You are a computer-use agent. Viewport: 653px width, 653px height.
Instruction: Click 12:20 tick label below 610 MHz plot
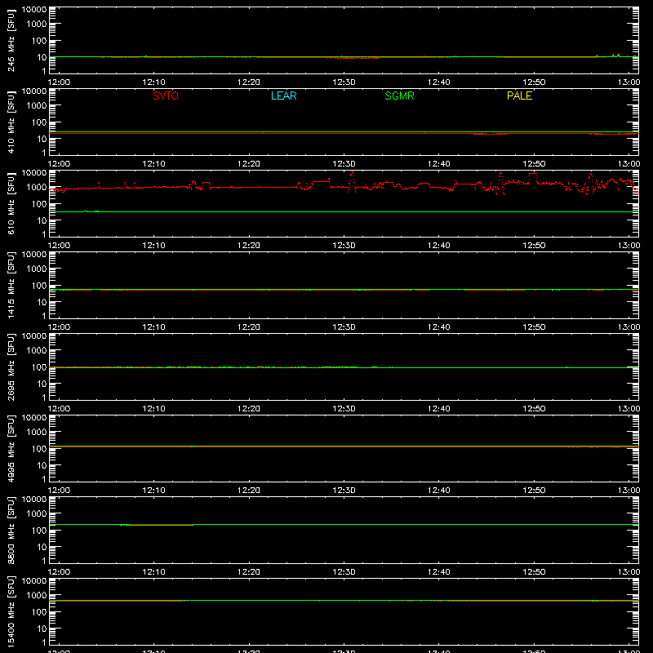click(249, 246)
